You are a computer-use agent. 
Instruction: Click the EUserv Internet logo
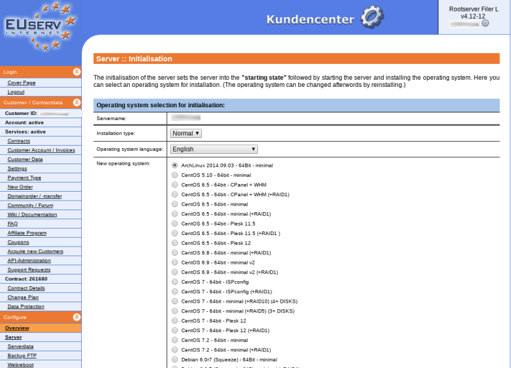click(40, 26)
